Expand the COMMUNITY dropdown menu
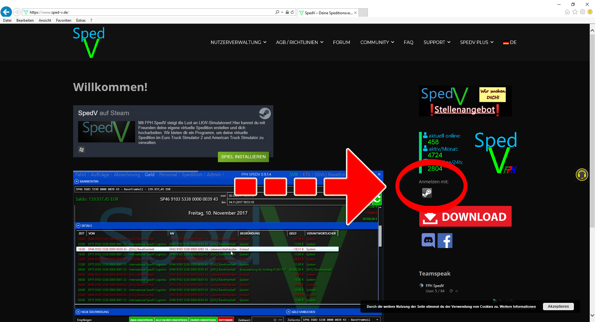The image size is (595, 322). (x=377, y=42)
